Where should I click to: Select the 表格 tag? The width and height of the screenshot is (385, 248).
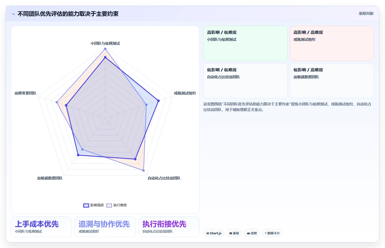[234, 233]
